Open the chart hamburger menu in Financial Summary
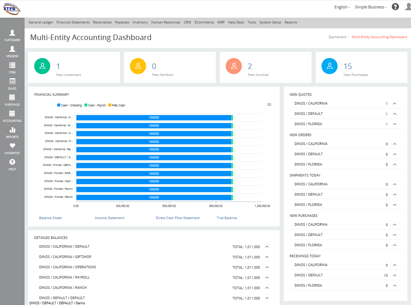 coord(269,105)
